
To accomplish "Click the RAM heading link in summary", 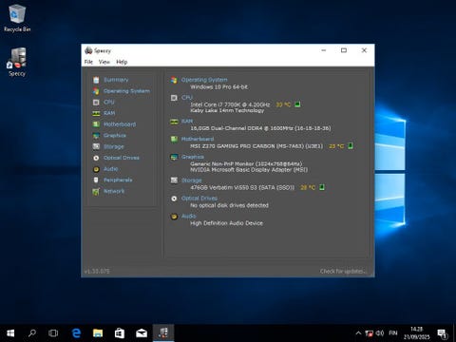I will coord(187,122).
